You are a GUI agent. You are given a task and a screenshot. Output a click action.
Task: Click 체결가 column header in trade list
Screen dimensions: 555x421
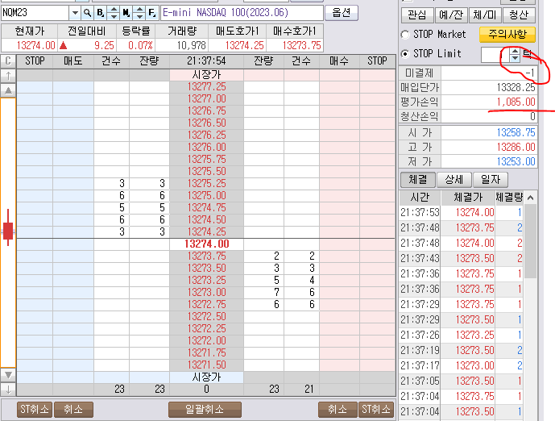click(x=468, y=198)
